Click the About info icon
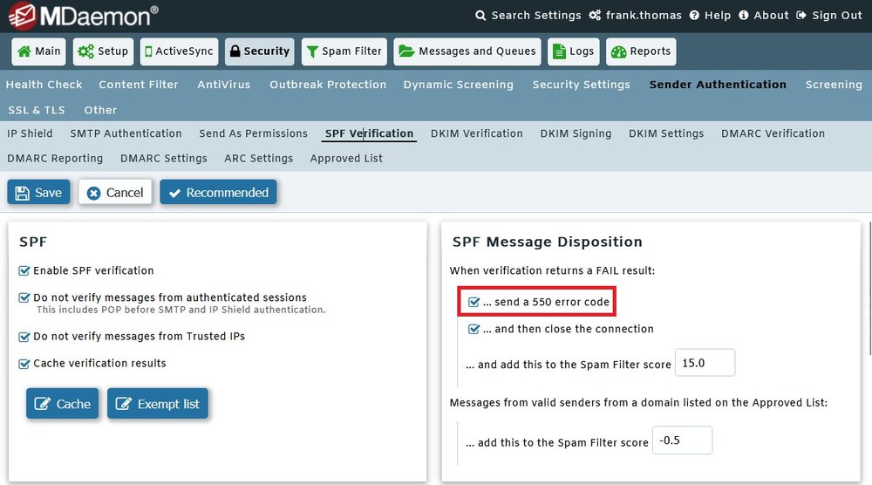 click(744, 16)
